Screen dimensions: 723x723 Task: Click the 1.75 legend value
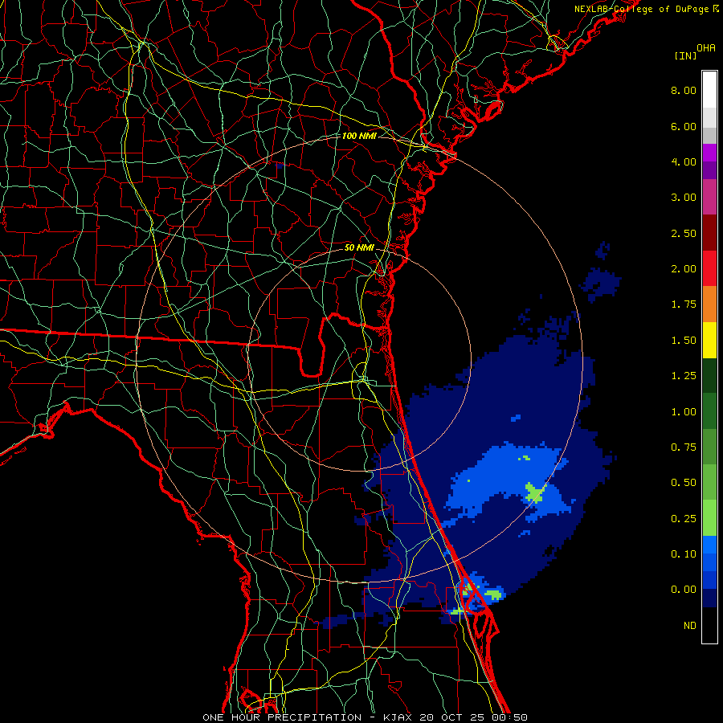tap(684, 304)
